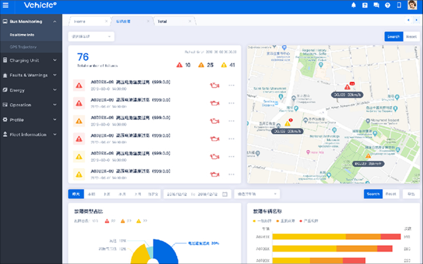Select GPS Trajectory in the sidebar
Viewport: 423px width, 264px height.
[23, 46]
